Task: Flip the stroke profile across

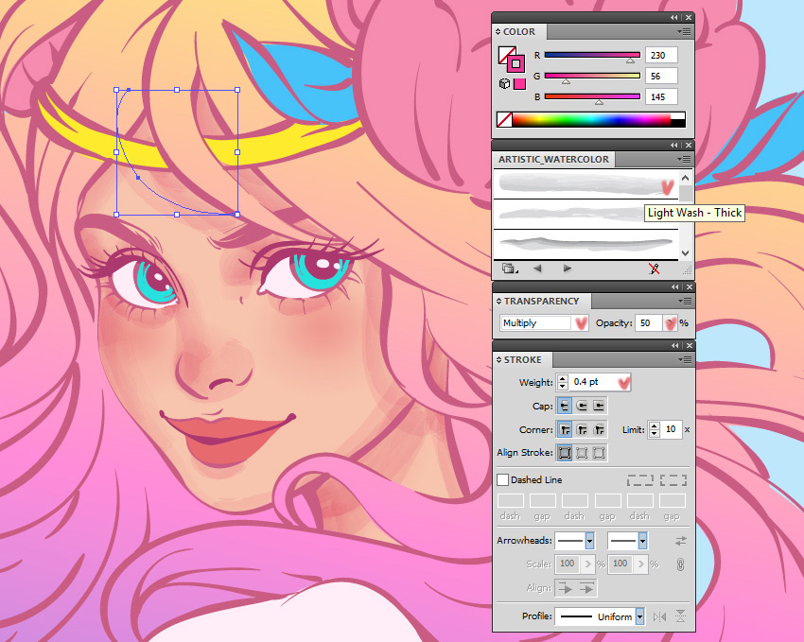Action: click(680, 616)
